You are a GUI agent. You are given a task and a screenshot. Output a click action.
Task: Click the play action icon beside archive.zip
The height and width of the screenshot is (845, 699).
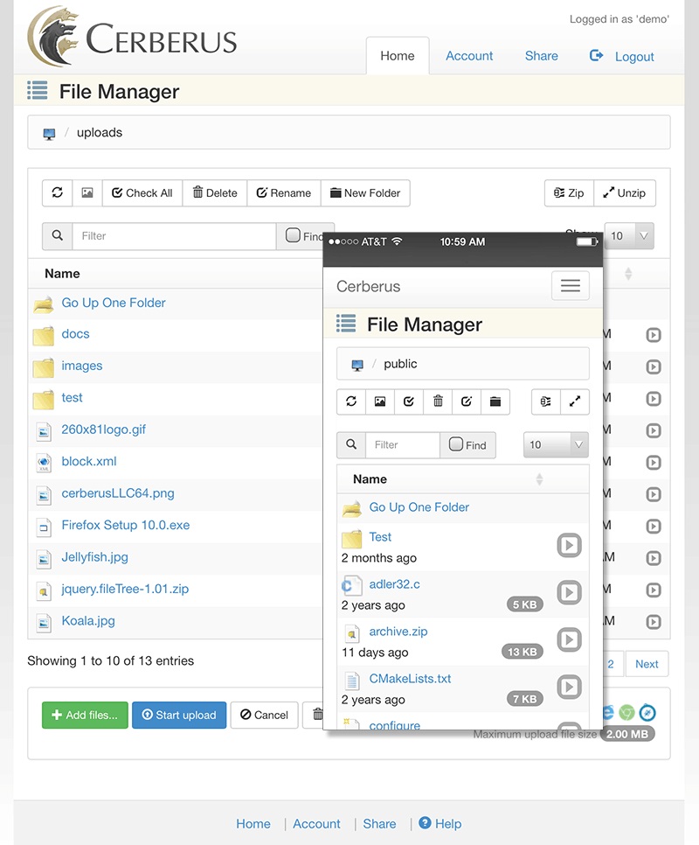[569, 640]
